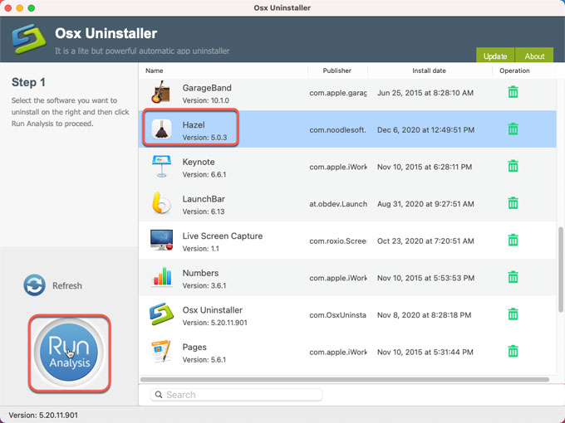The image size is (565, 423).
Task: Select the GarageBand name text
Action: pyautogui.click(x=207, y=88)
